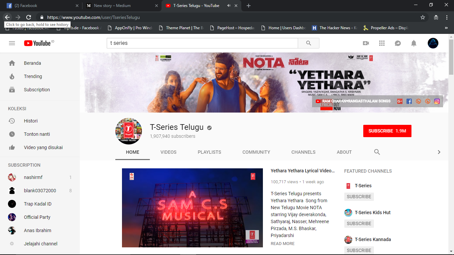Open the messages share icon

[x=398, y=43]
